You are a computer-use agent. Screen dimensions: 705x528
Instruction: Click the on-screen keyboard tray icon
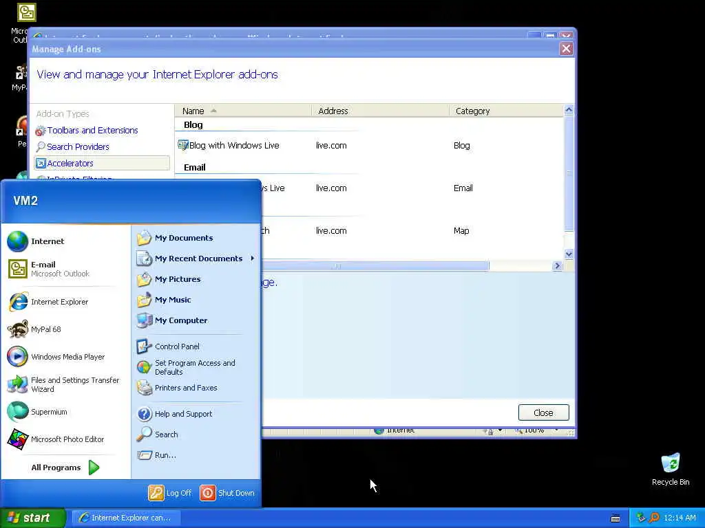[615, 518]
